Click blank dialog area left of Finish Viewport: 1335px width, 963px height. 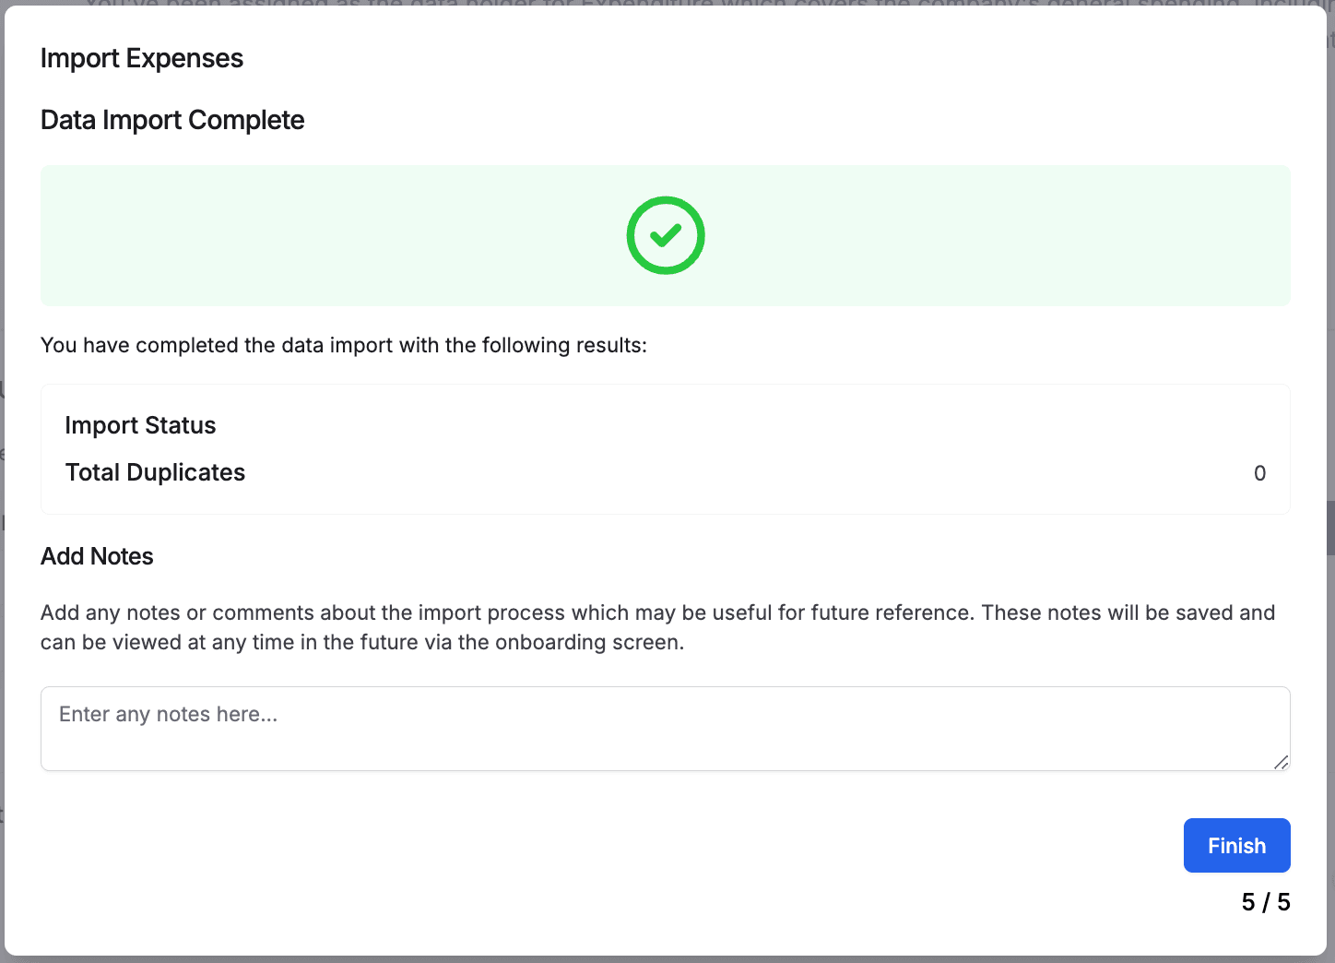click(645, 846)
